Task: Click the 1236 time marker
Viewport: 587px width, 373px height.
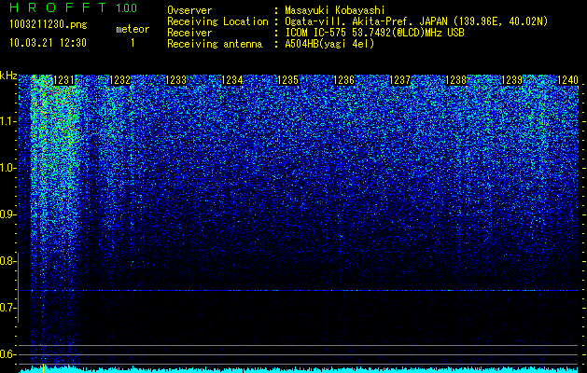Action: pyautogui.click(x=344, y=80)
